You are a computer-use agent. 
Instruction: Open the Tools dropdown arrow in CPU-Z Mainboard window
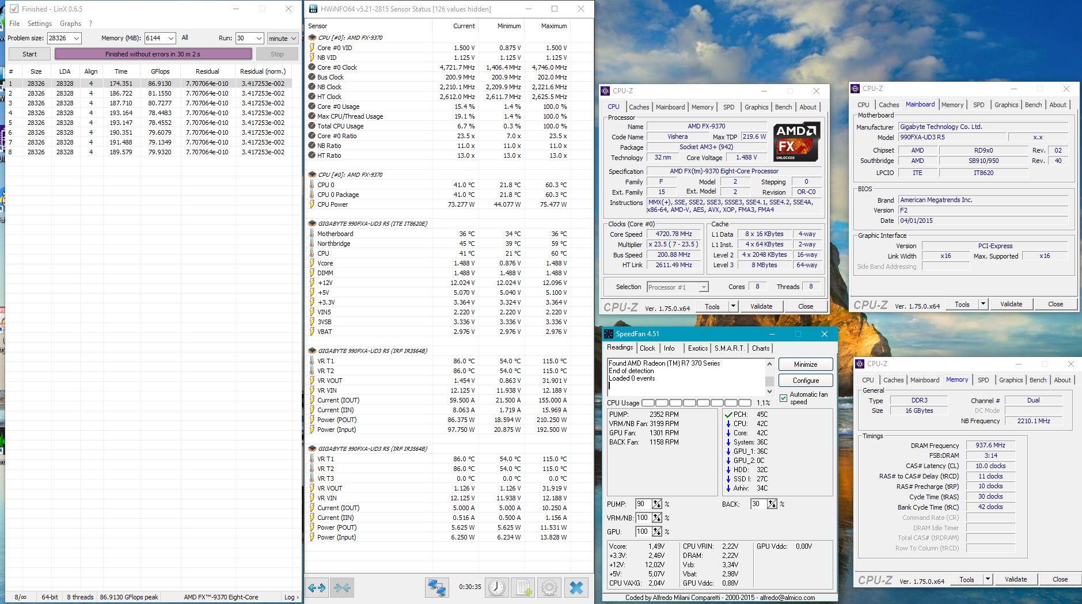pyautogui.click(x=984, y=304)
